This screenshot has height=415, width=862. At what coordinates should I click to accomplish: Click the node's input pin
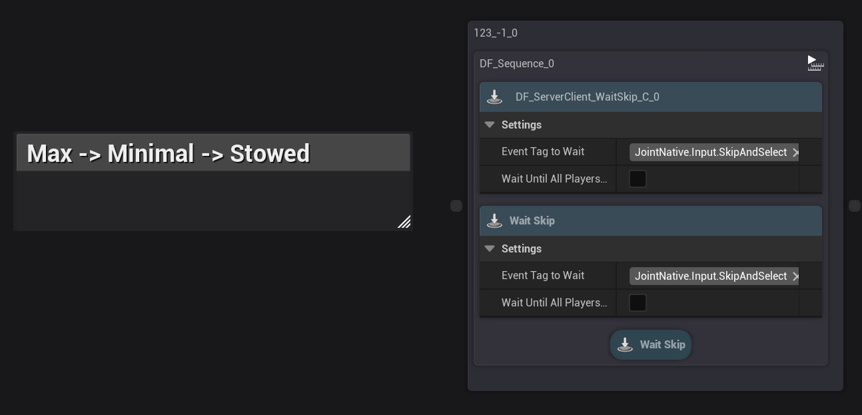click(x=456, y=206)
